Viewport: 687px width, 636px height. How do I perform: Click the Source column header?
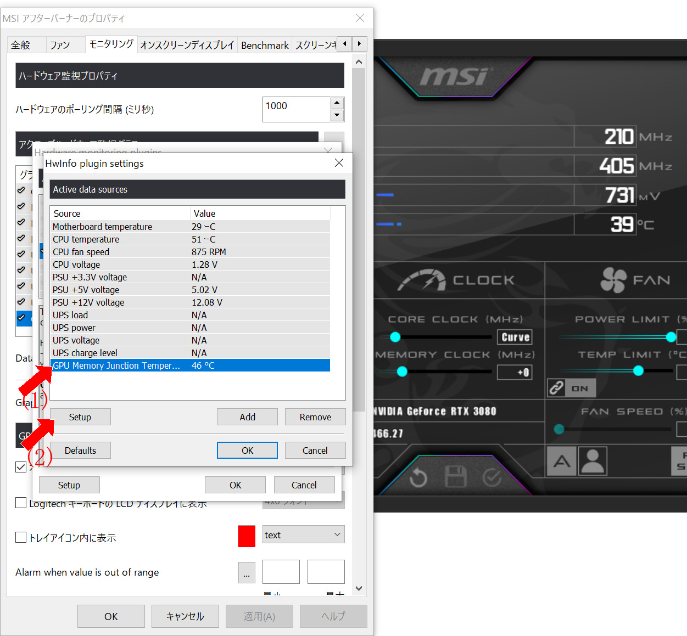coord(120,213)
